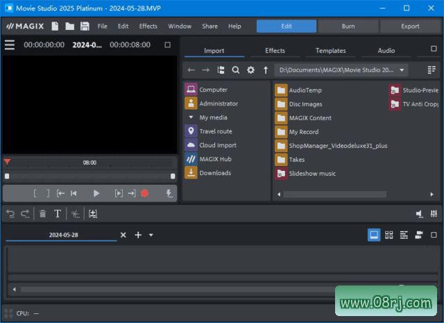The image size is (444, 323).
Task: Go up one folder level
Action: [x=266, y=69]
